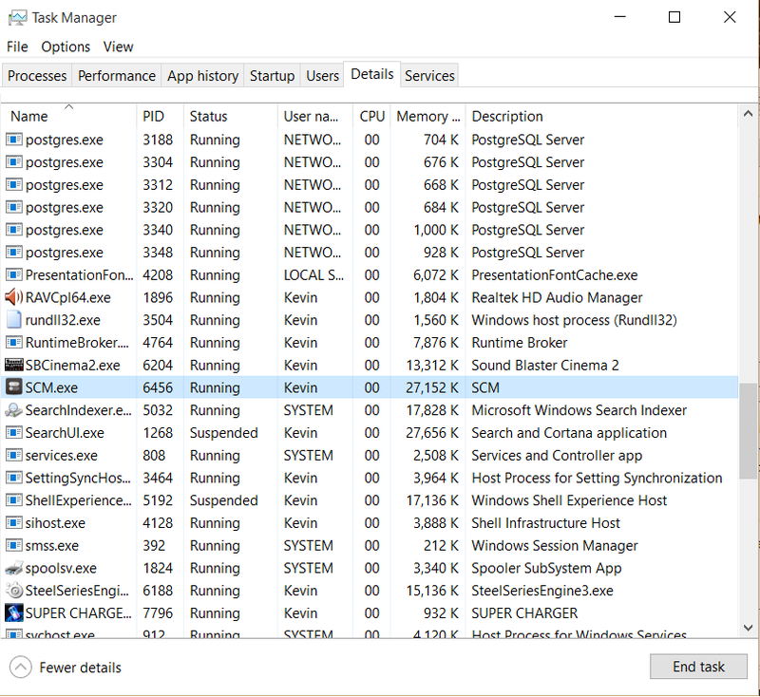Click the 27,152 K memory value
The width and height of the screenshot is (760, 697).
pyautogui.click(x=432, y=388)
